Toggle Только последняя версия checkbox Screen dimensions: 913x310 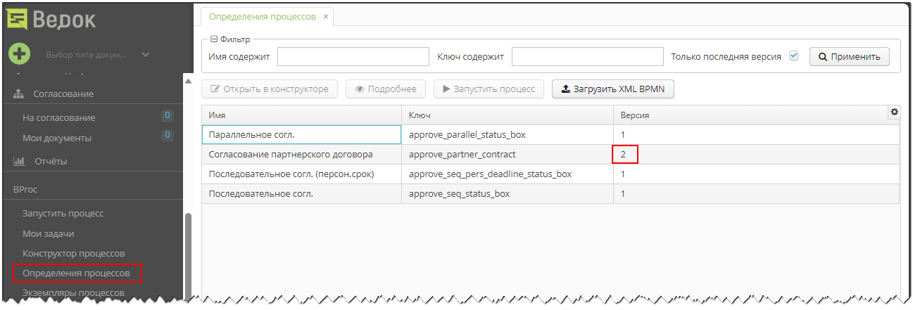[794, 56]
